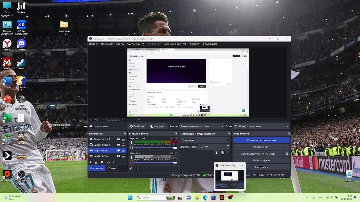The width and height of the screenshot is (360, 202).
Task: Add a new source with plus icon
Action: (91, 162)
